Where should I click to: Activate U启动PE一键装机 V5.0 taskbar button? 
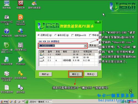pos(39,102)
